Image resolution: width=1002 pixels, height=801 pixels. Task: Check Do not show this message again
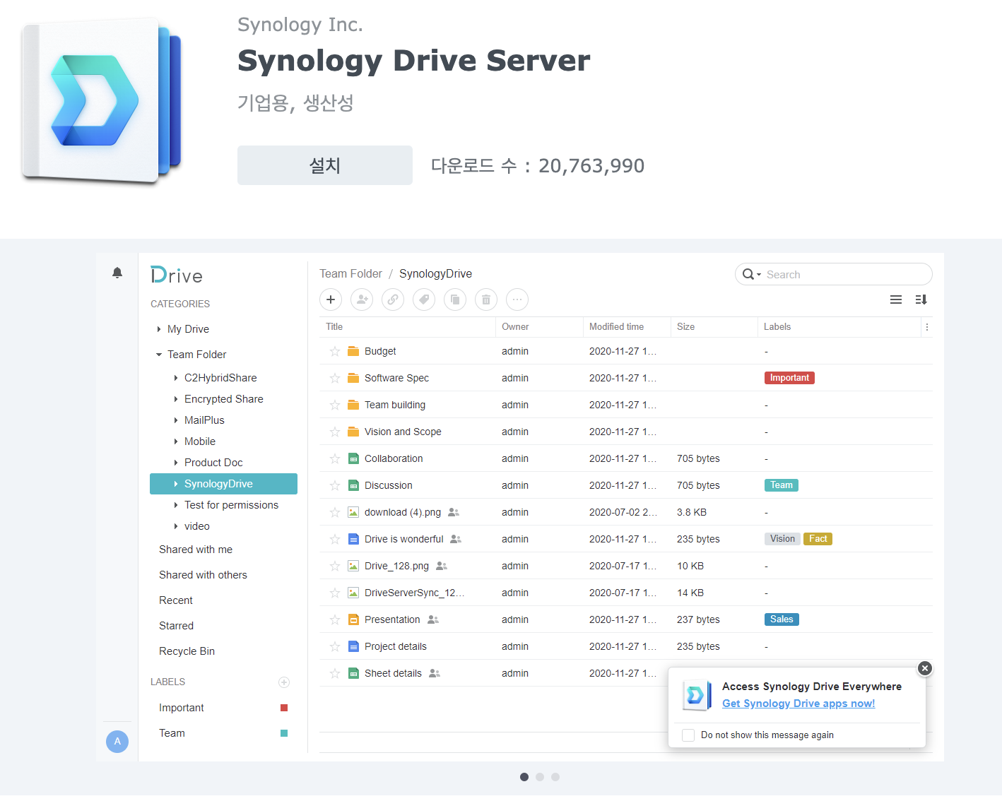coord(688,735)
